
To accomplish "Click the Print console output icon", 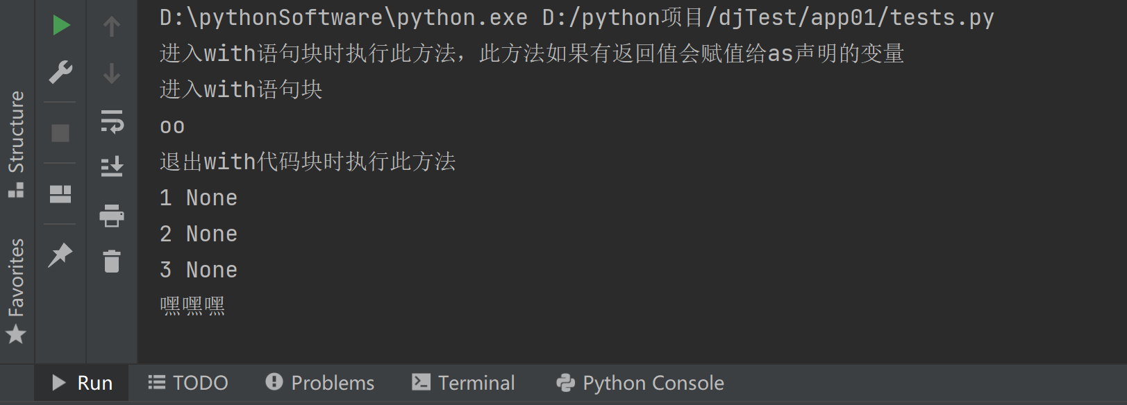I will point(112,216).
